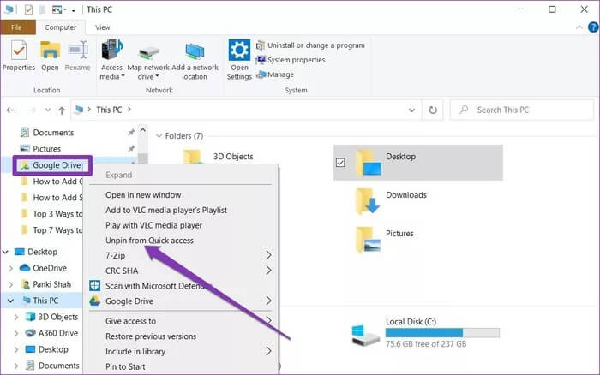Select Pictures in Quick access
The height and width of the screenshot is (375, 600).
click(40, 149)
